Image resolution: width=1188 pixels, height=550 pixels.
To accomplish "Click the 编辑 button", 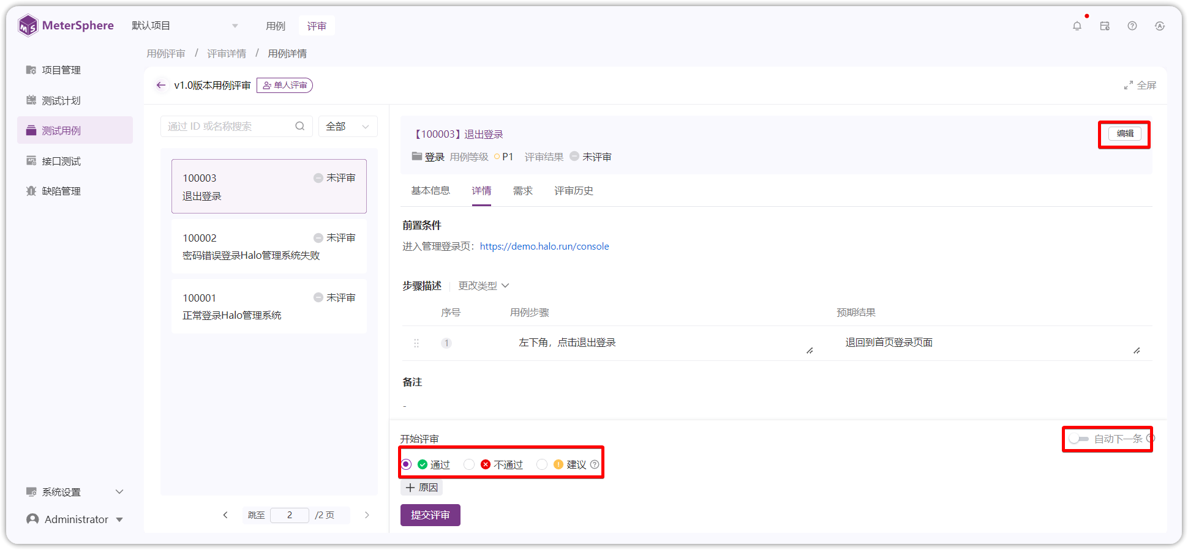I will point(1125,133).
